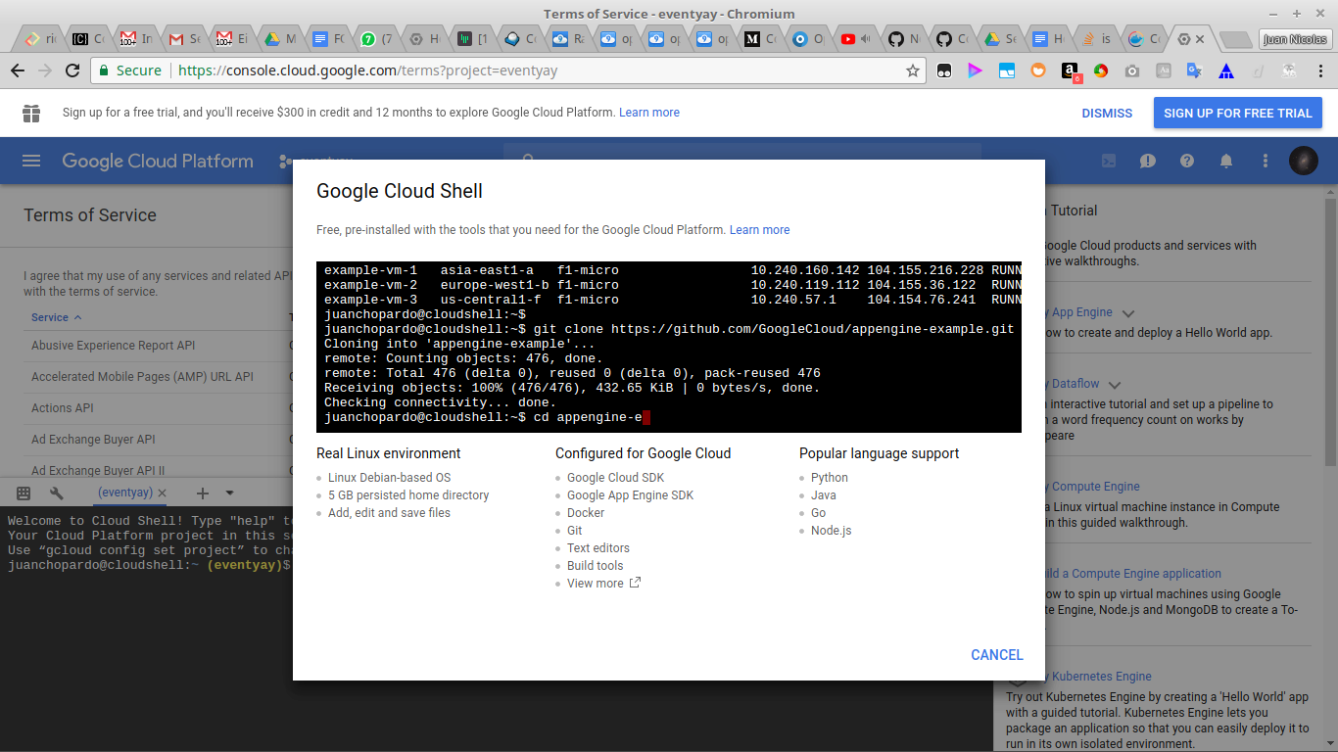
Task: Click the Amazon extension icon
Action: click(1071, 70)
